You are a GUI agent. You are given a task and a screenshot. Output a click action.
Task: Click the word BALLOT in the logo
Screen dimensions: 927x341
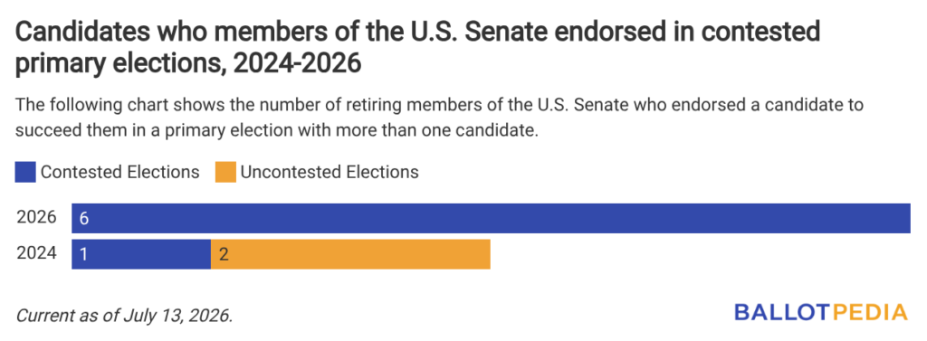[x=781, y=312]
